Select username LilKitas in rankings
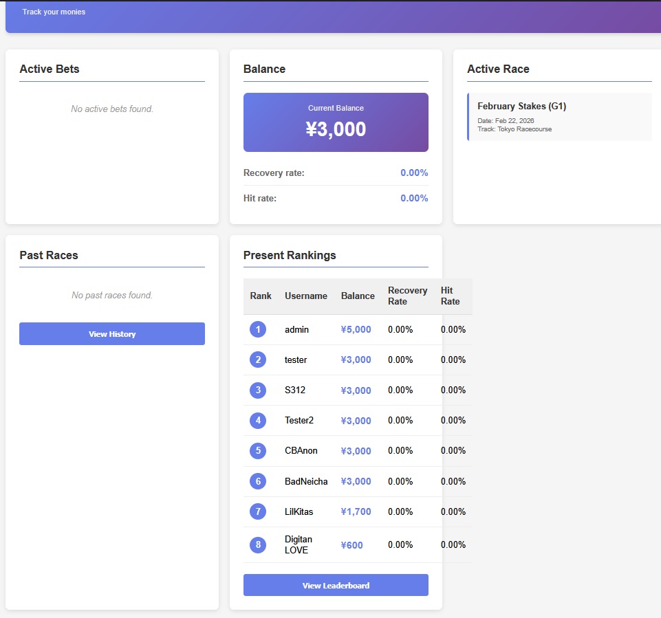 coord(299,512)
